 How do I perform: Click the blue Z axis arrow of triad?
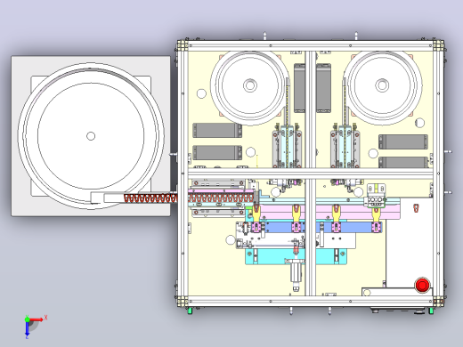tap(27, 329)
